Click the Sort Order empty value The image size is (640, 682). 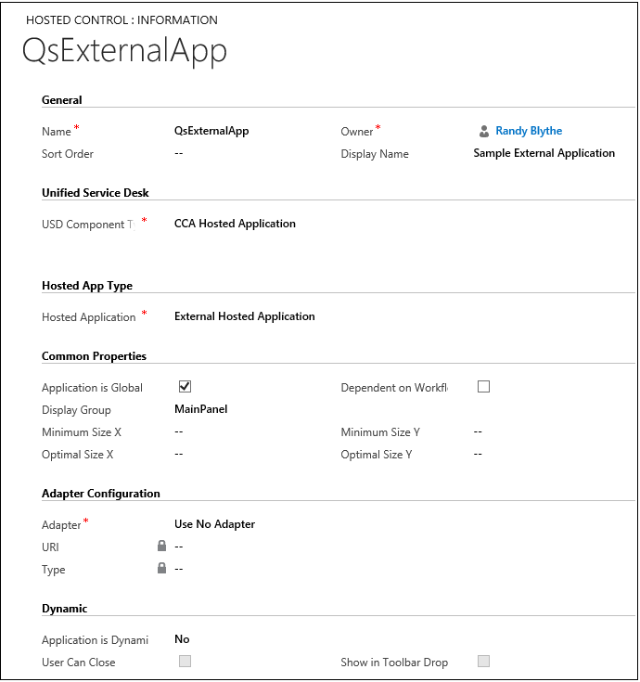coord(179,153)
